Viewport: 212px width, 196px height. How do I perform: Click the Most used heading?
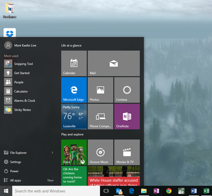pos(11,56)
